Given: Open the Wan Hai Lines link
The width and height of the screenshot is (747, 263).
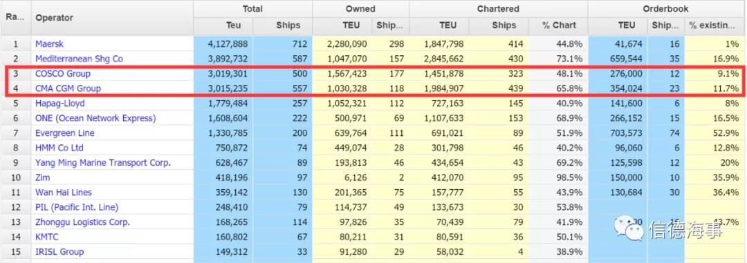Looking at the screenshot, I should pos(64,192).
